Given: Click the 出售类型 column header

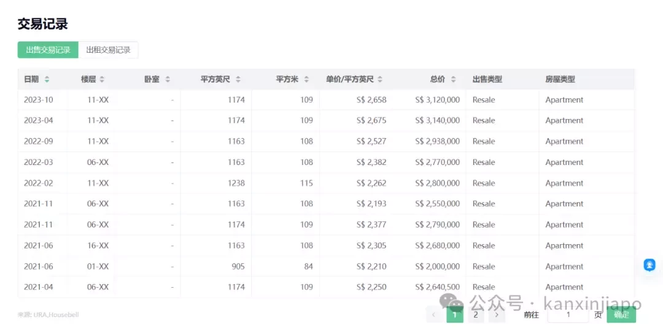Looking at the screenshot, I should [x=487, y=79].
